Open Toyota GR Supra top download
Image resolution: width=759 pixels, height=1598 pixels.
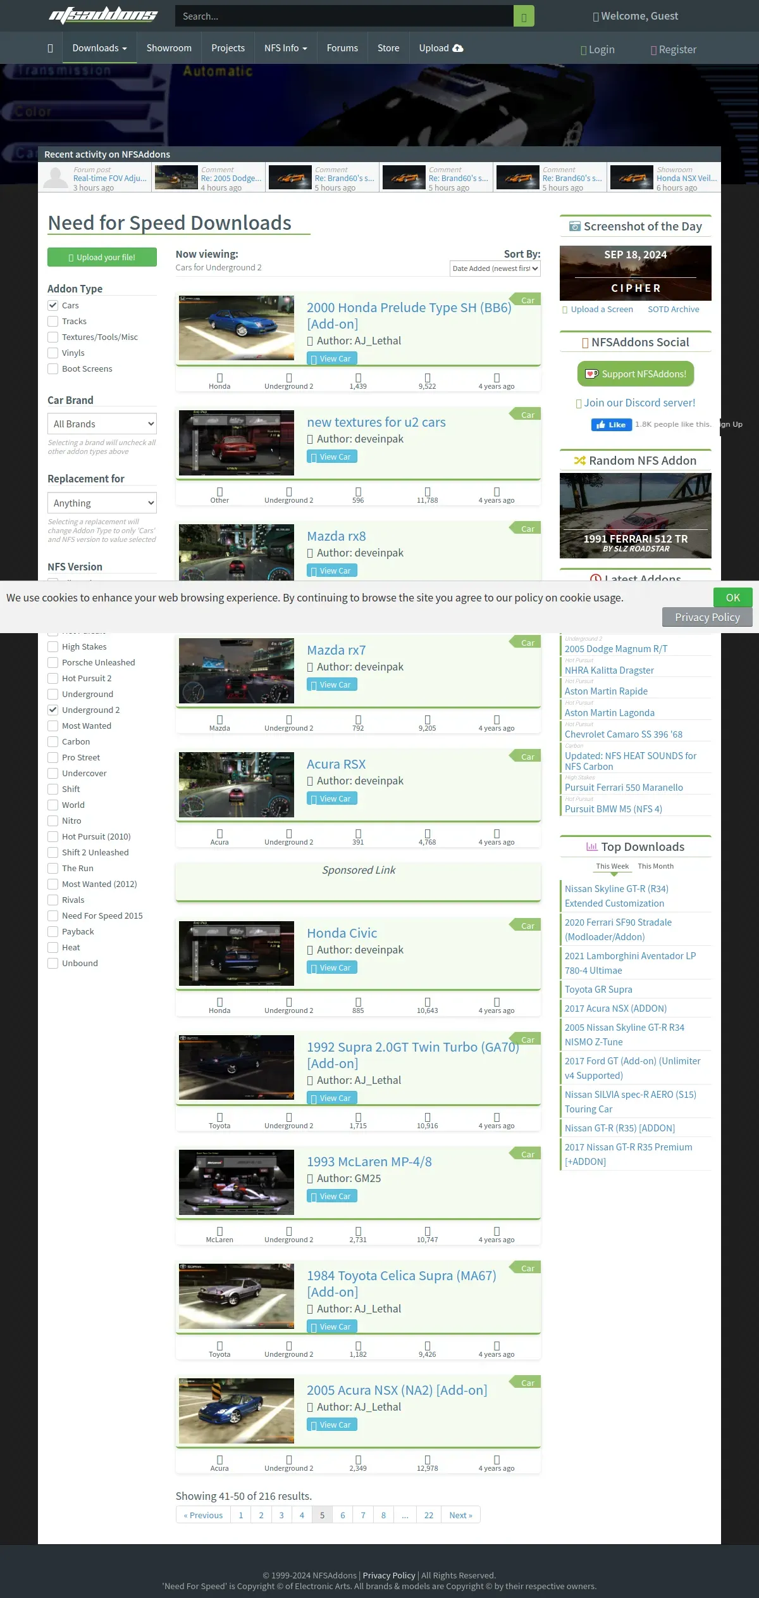coord(598,989)
